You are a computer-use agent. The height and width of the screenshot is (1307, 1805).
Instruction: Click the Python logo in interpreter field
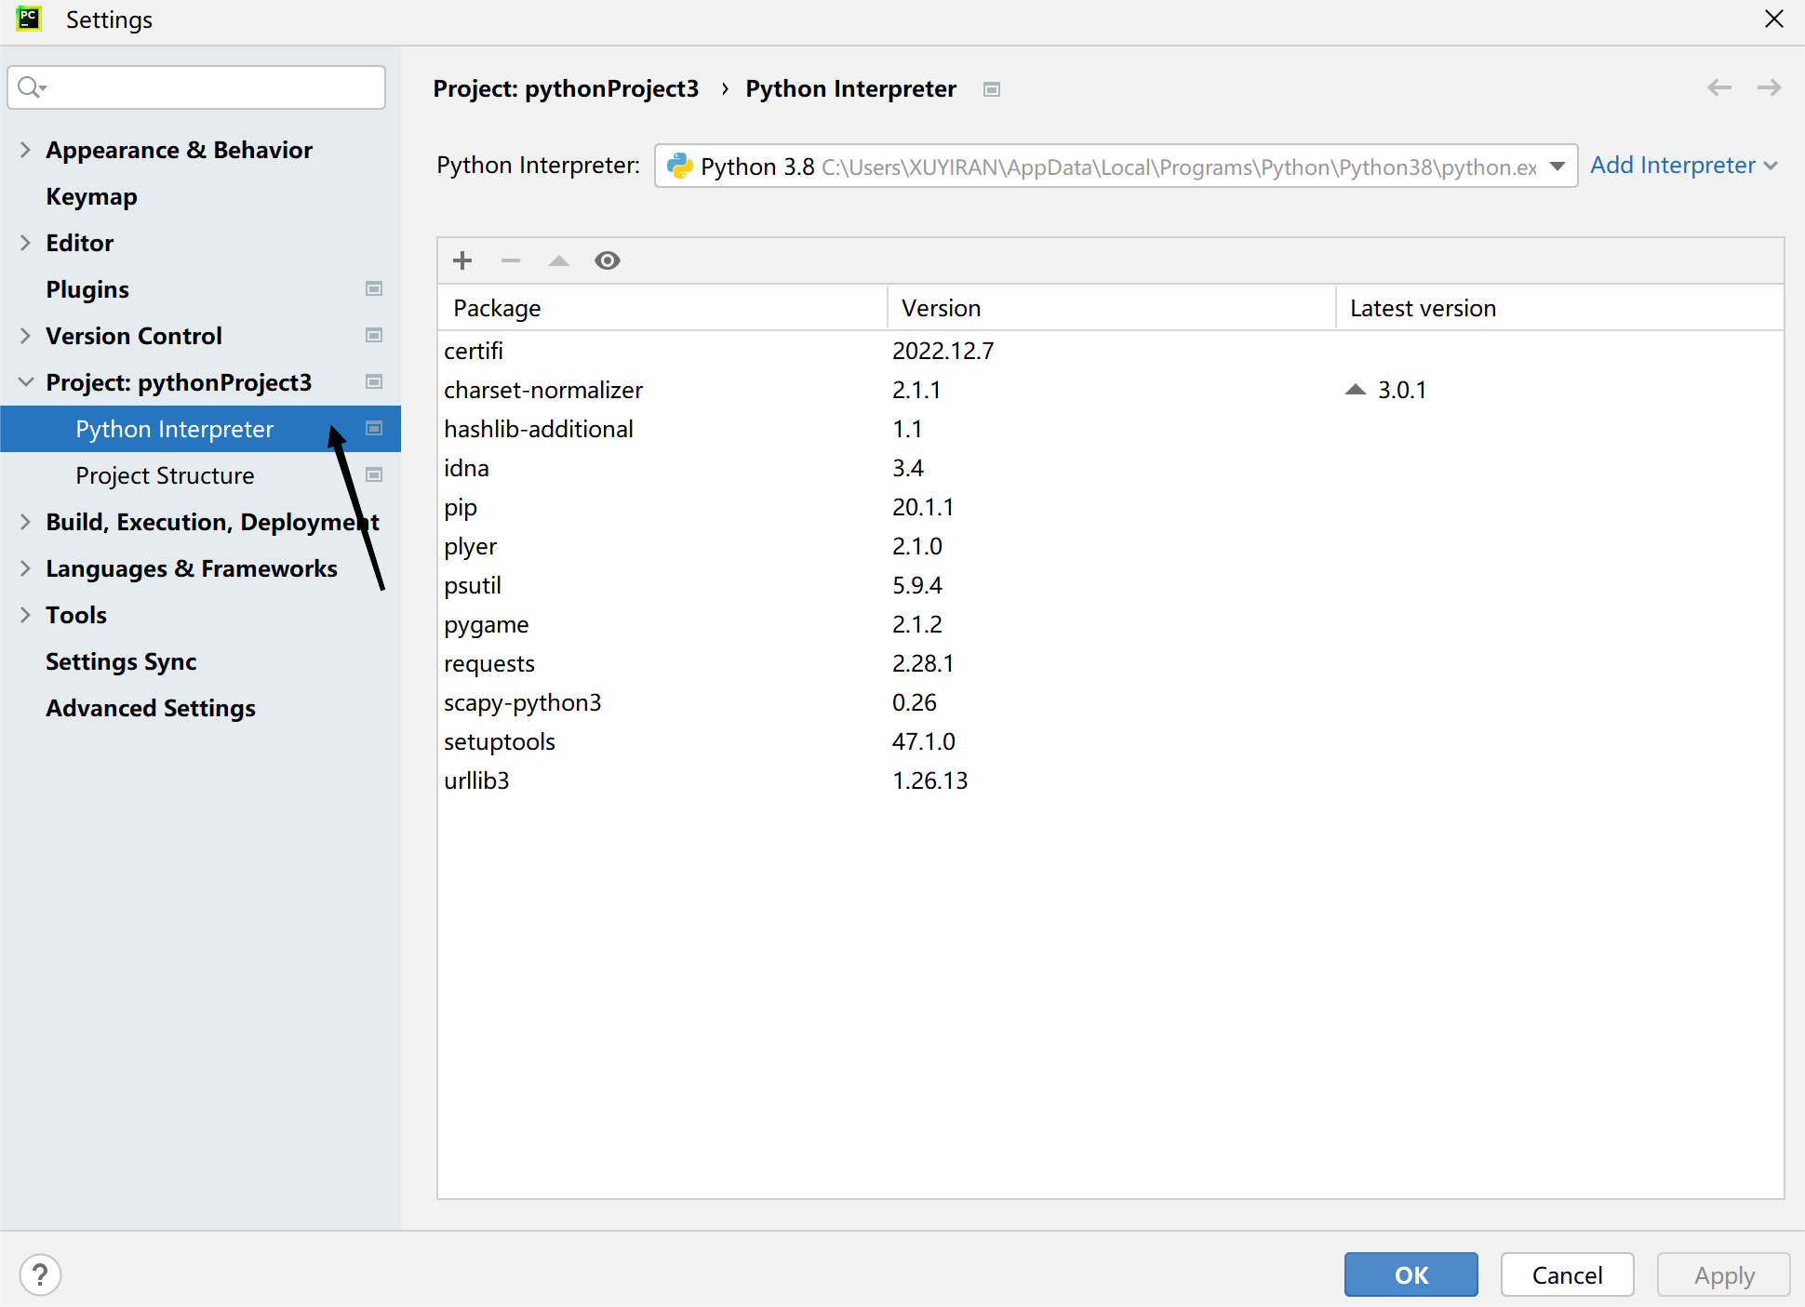[680, 166]
